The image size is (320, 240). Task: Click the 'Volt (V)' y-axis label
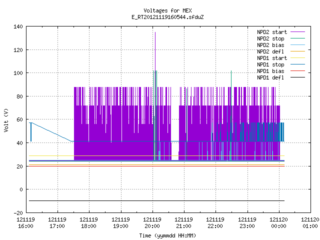[6, 120]
